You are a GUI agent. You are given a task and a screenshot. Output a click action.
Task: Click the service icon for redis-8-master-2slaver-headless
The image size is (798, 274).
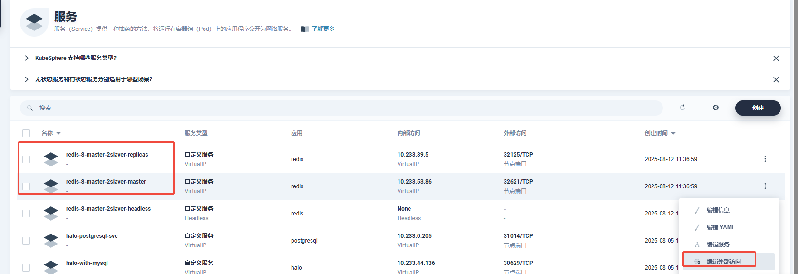click(x=51, y=213)
